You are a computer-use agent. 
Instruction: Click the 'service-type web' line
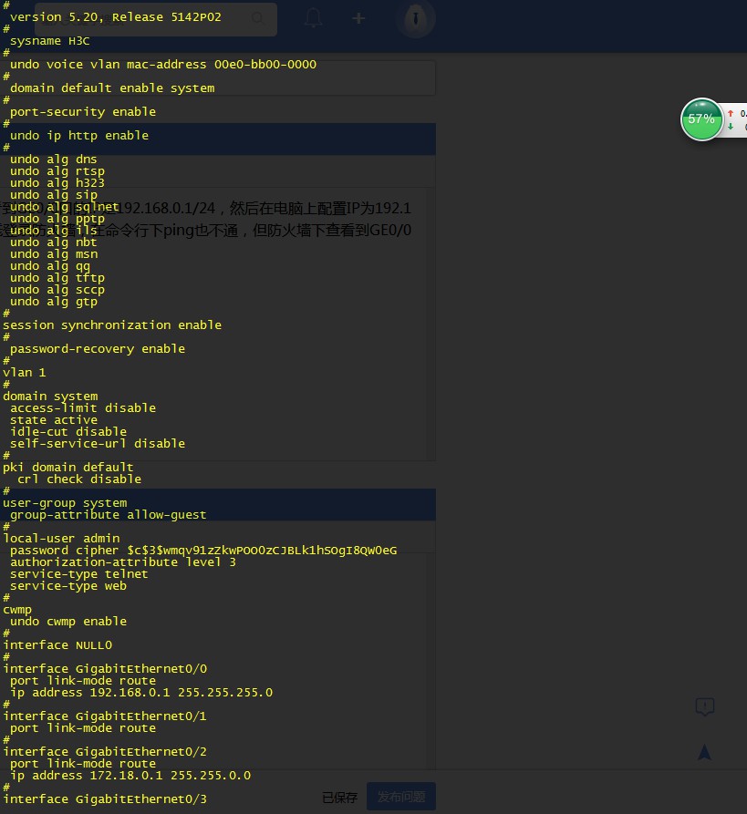pos(68,586)
